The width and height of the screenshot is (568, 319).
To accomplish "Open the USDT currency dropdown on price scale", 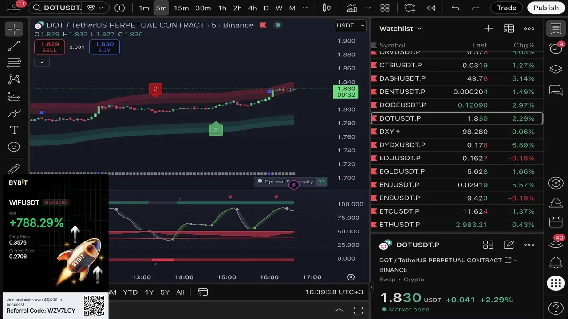I will pyautogui.click(x=351, y=25).
